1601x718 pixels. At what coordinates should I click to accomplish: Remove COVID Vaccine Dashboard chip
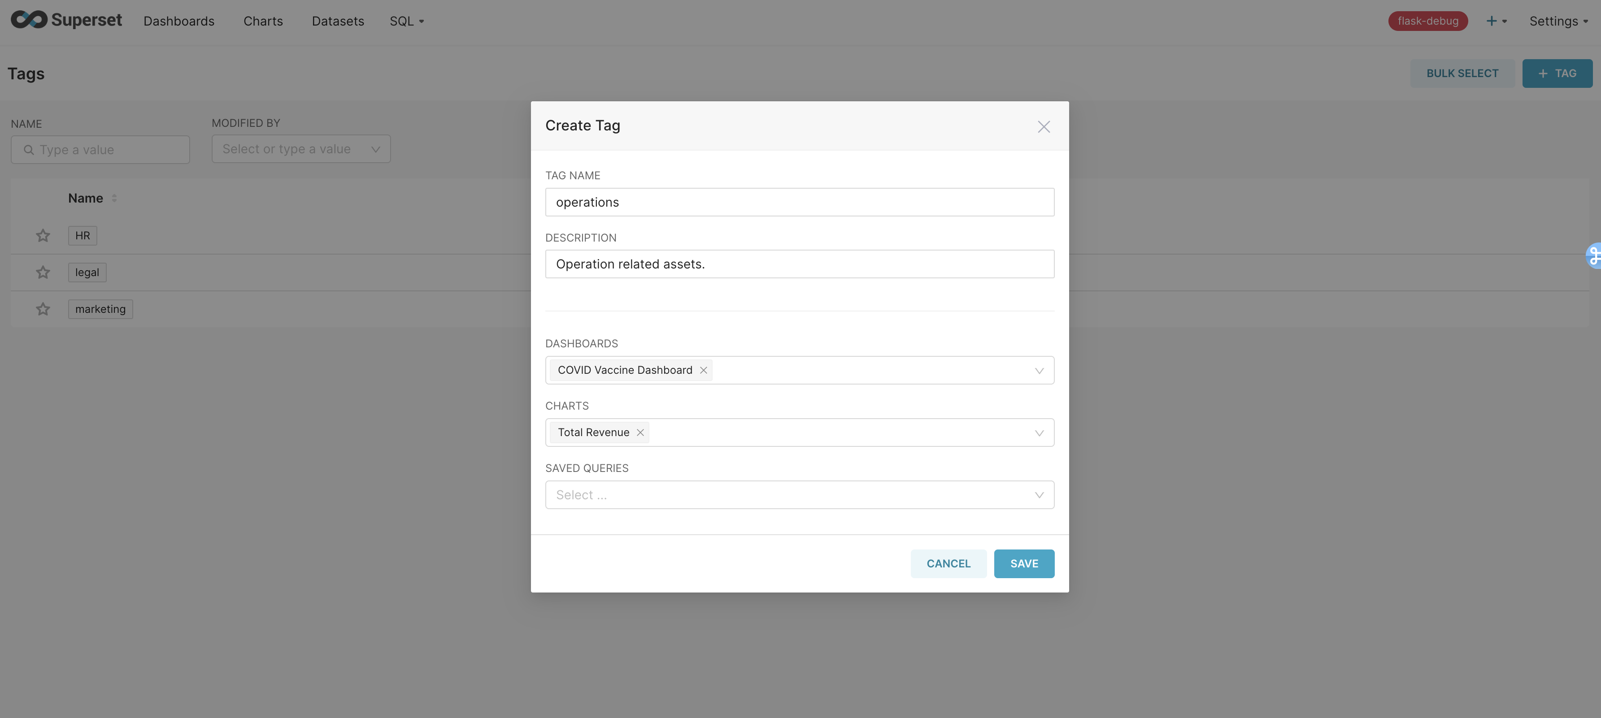704,370
